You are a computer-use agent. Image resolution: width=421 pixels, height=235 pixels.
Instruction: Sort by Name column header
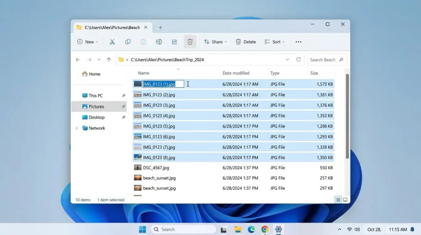click(x=143, y=73)
